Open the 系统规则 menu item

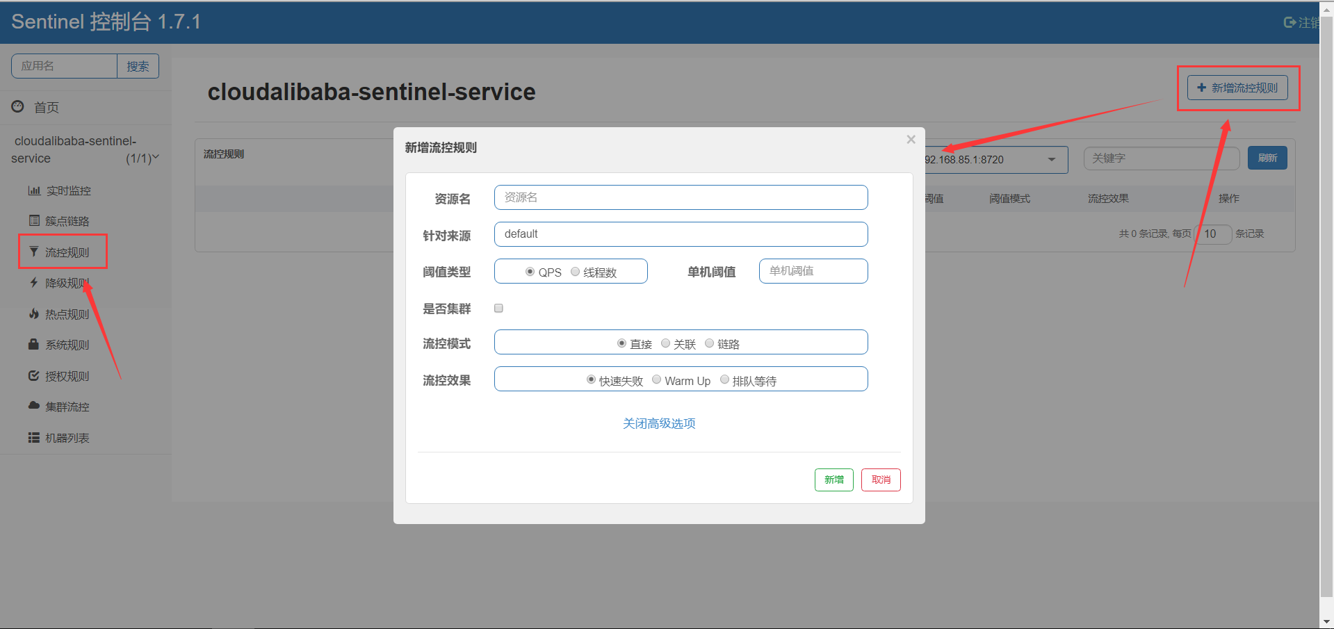(x=67, y=345)
